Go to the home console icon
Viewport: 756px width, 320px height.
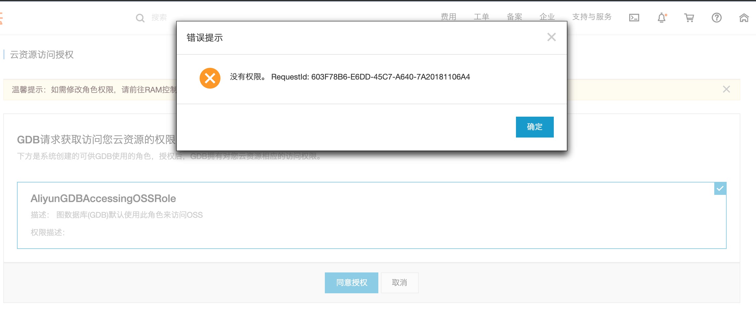[744, 18]
